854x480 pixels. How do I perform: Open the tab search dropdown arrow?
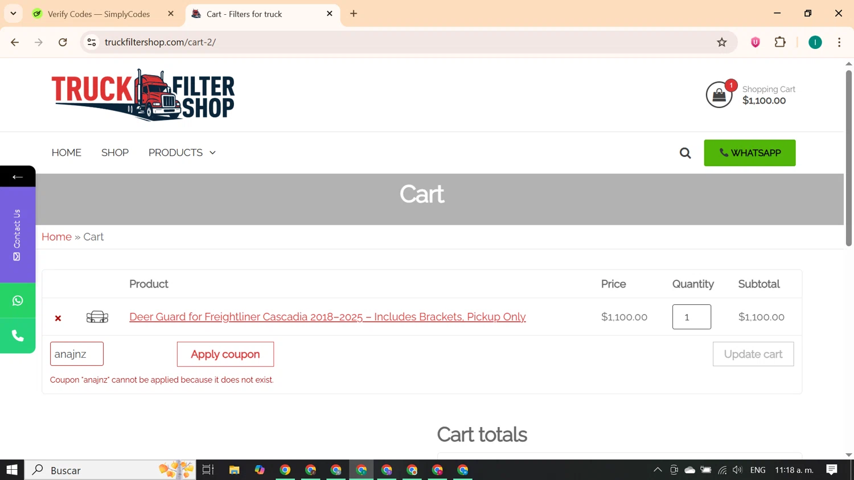(13, 14)
